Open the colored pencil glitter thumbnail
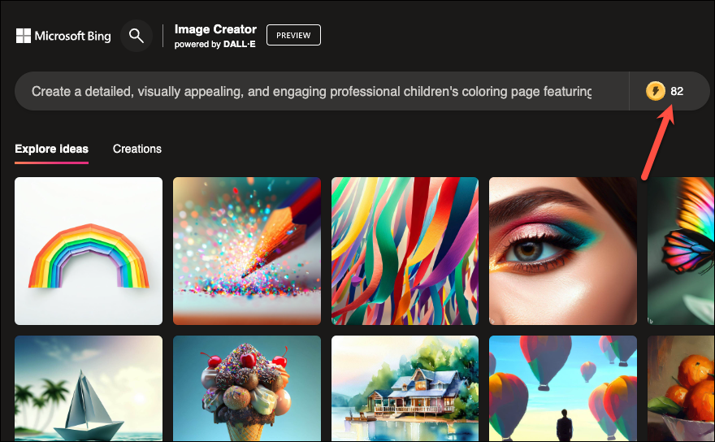The height and width of the screenshot is (442, 715). pyautogui.click(x=247, y=251)
